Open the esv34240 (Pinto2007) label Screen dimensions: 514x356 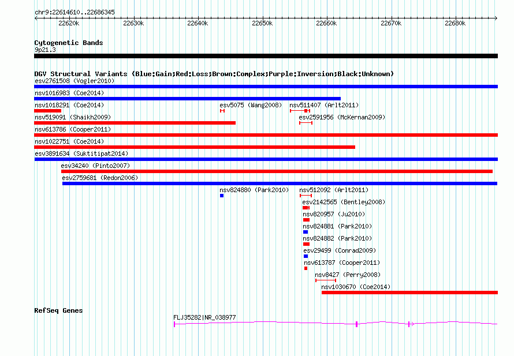pyautogui.click(x=95, y=166)
